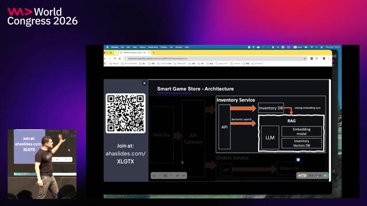Open a new Chrome tab
The width and height of the screenshot is (367, 206).
pos(154,53)
